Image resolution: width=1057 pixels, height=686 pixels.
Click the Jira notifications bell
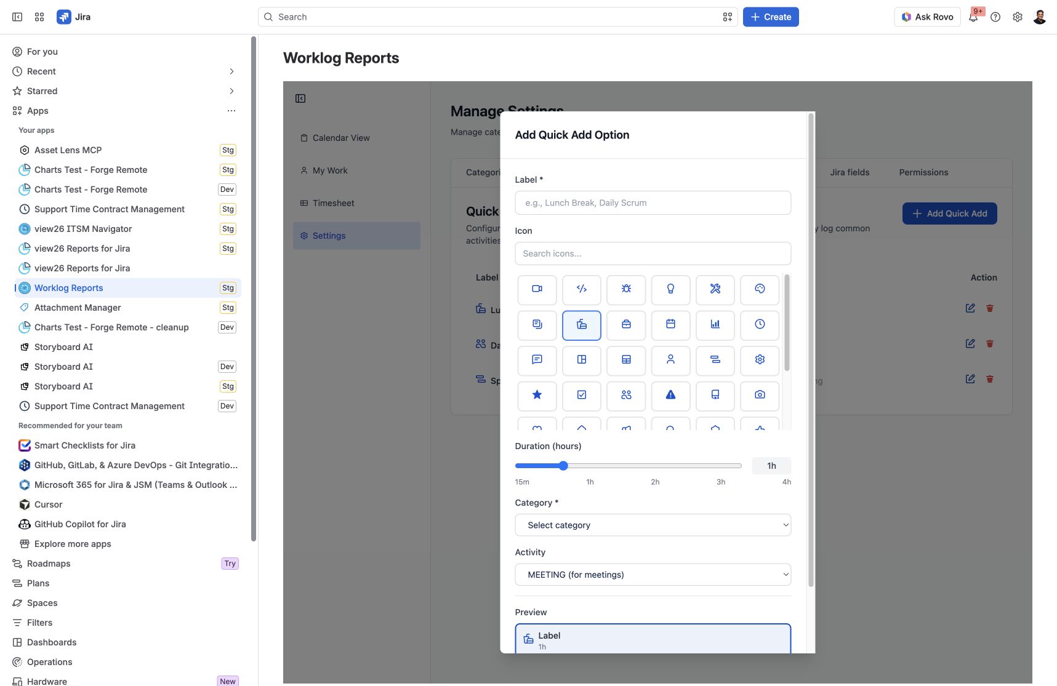pos(973,17)
